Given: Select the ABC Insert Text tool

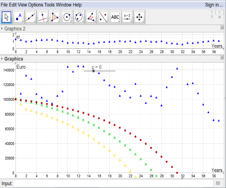Looking at the screenshot, I should coord(115,17).
